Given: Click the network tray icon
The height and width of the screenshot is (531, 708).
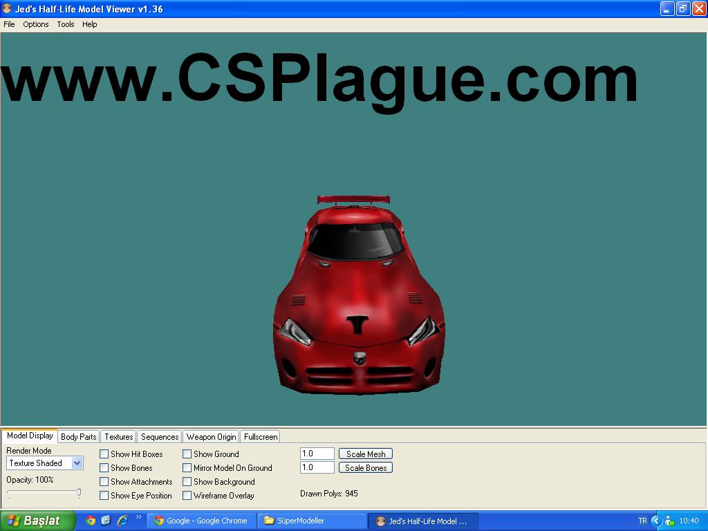Looking at the screenshot, I should [x=669, y=521].
